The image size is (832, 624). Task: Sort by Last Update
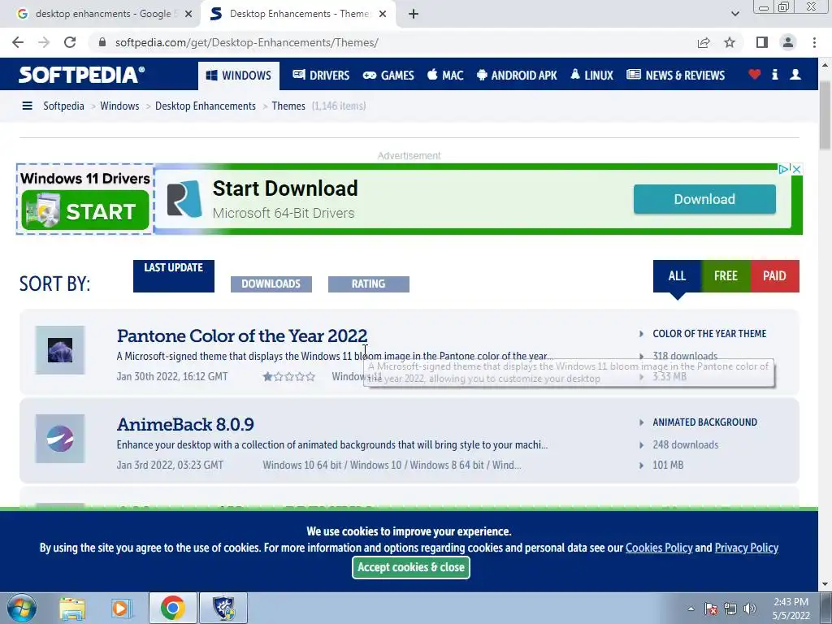click(174, 275)
